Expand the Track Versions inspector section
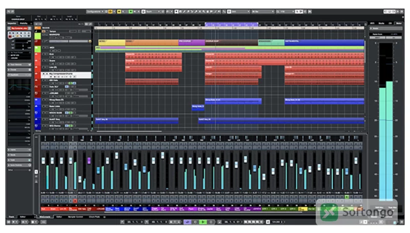This screenshot has width=410, height=233. click(x=19, y=64)
